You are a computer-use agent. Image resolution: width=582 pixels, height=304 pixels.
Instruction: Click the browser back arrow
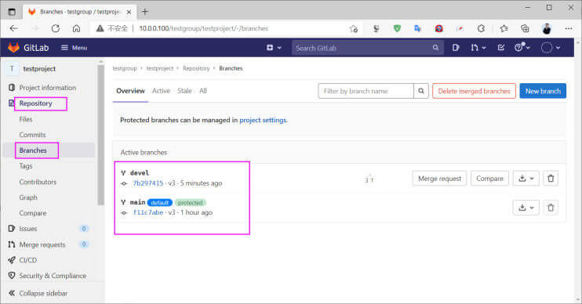point(14,28)
